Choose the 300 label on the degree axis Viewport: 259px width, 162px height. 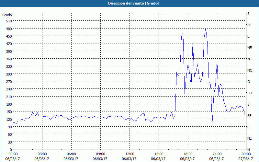pos(9,74)
